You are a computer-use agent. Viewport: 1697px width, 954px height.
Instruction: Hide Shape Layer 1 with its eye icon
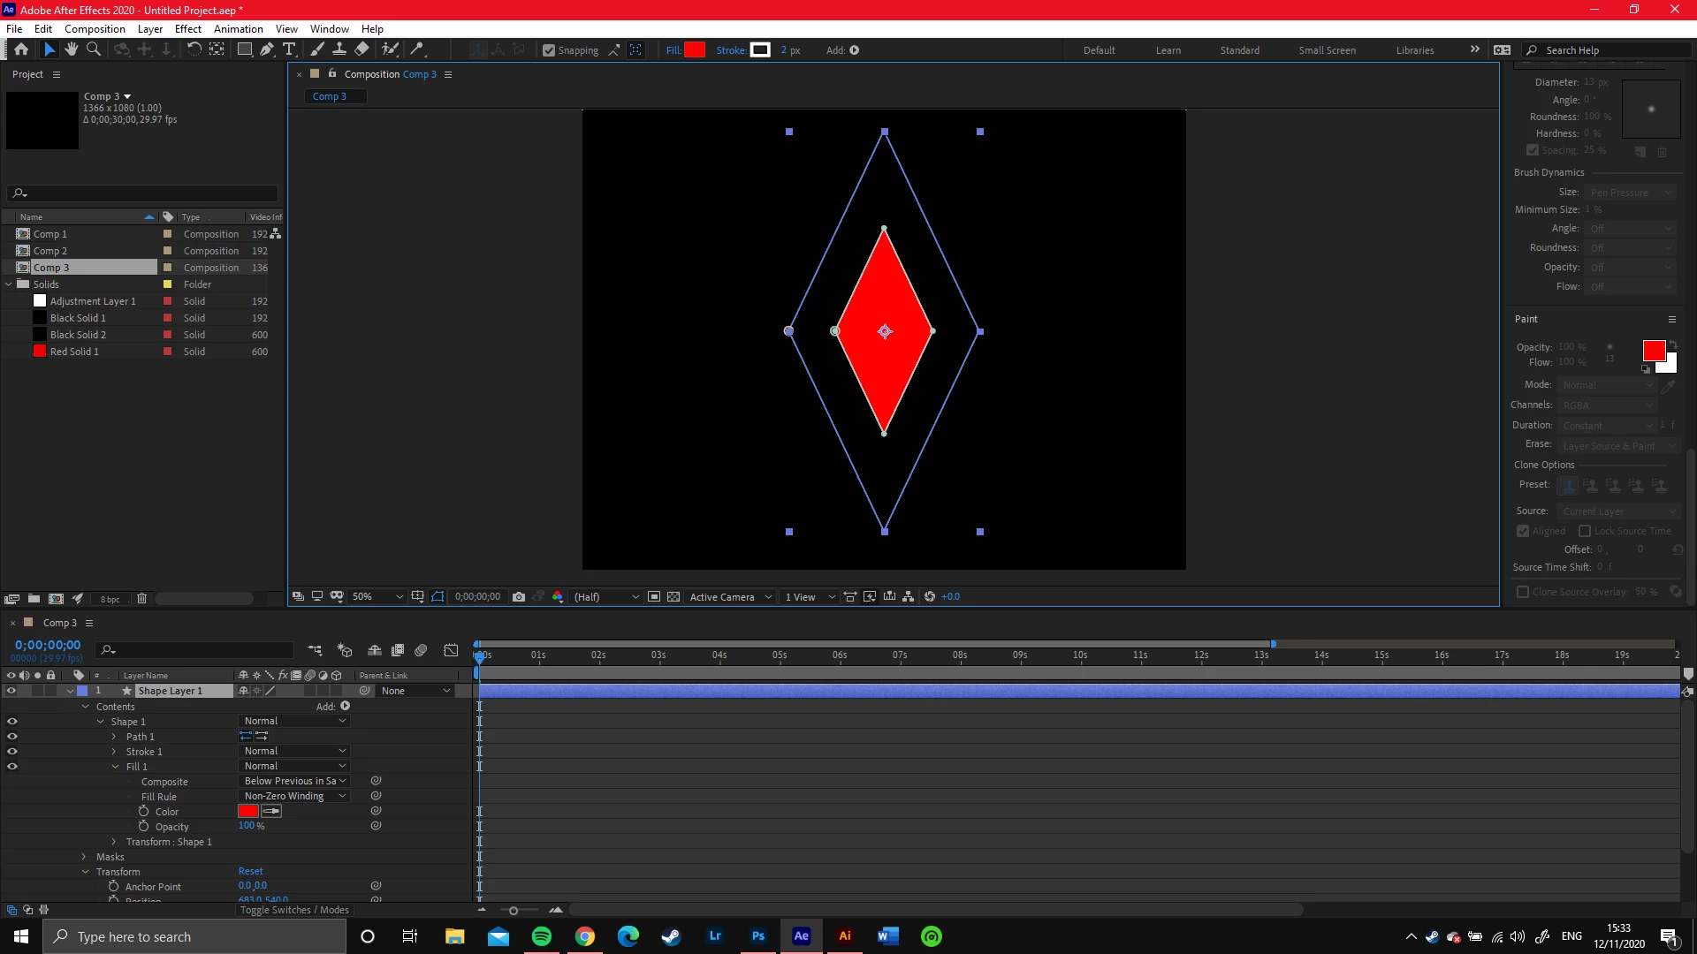click(x=11, y=691)
